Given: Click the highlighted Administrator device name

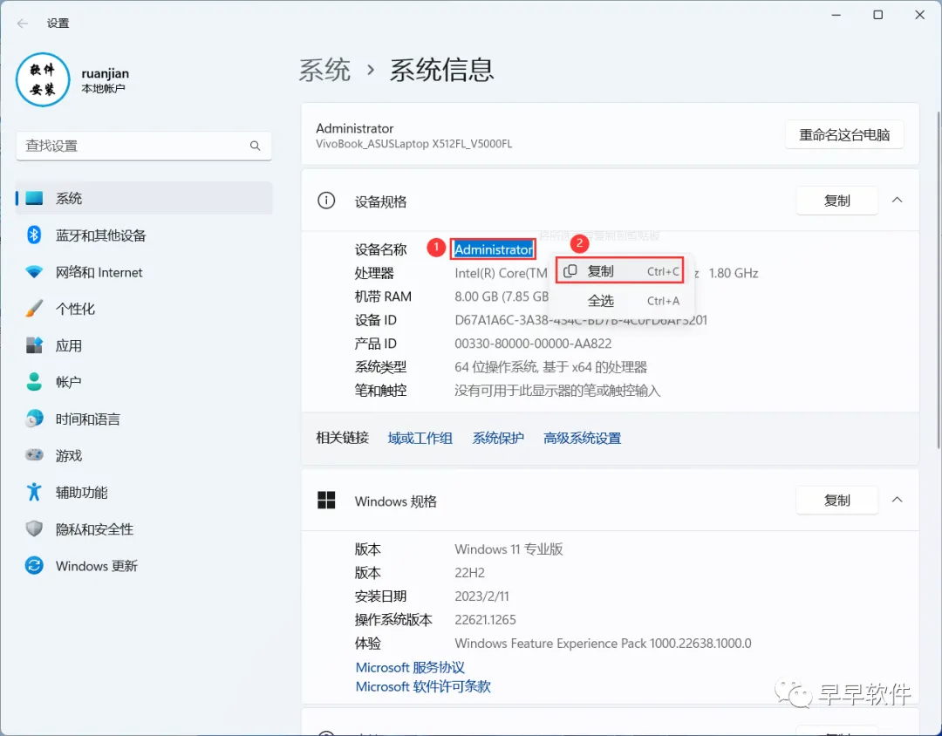Looking at the screenshot, I should 493,249.
